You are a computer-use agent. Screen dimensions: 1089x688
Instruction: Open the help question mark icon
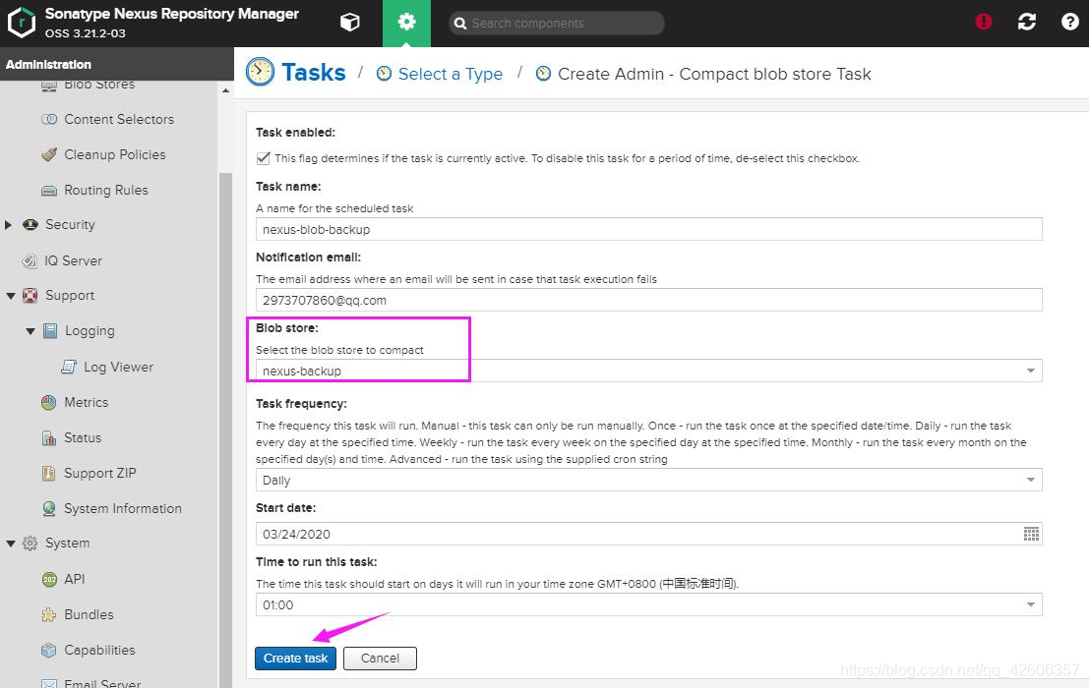(x=1069, y=23)
